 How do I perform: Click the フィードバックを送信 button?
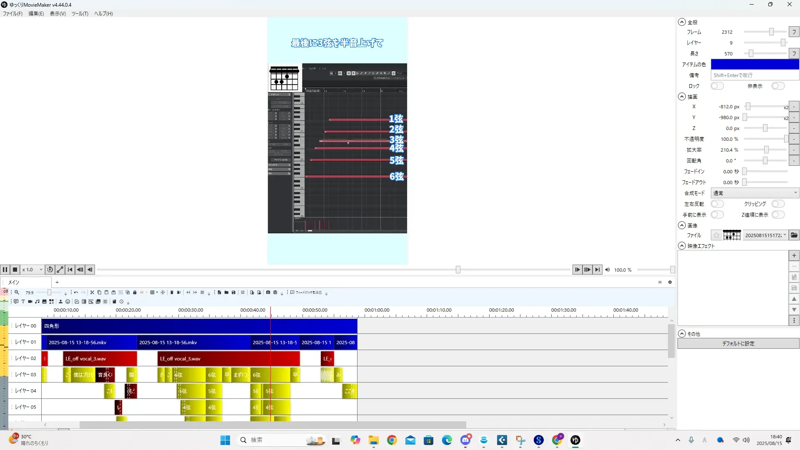[x=306, y=292]
